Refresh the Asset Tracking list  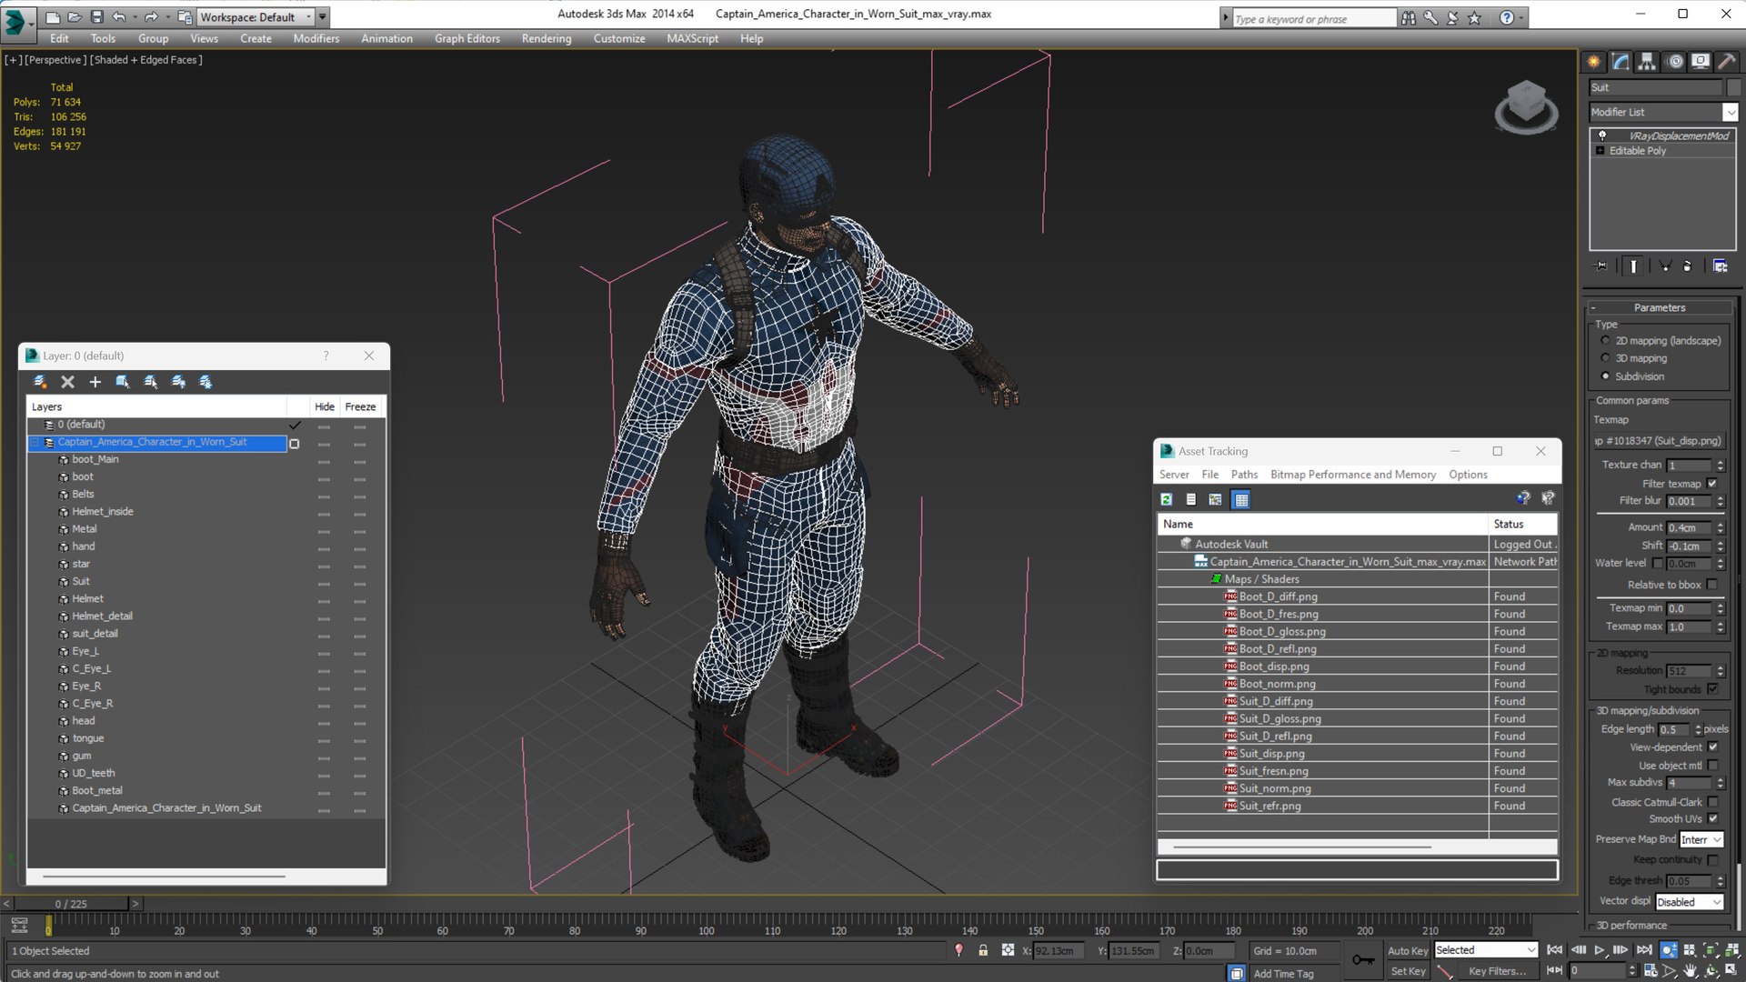(x=1166, y=499)
